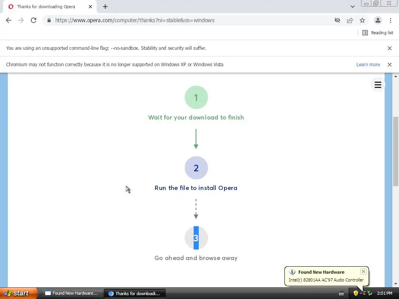Expand the tab search chevron
This screenshot has height=299, width=399.
point(352,7)
